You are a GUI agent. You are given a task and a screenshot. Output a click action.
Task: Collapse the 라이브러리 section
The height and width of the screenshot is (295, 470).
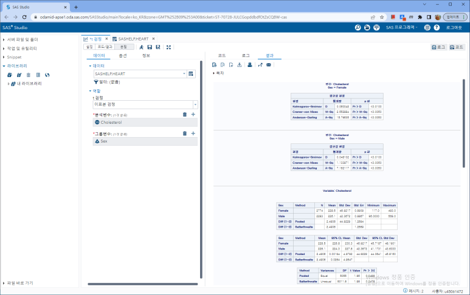(4, 66)
